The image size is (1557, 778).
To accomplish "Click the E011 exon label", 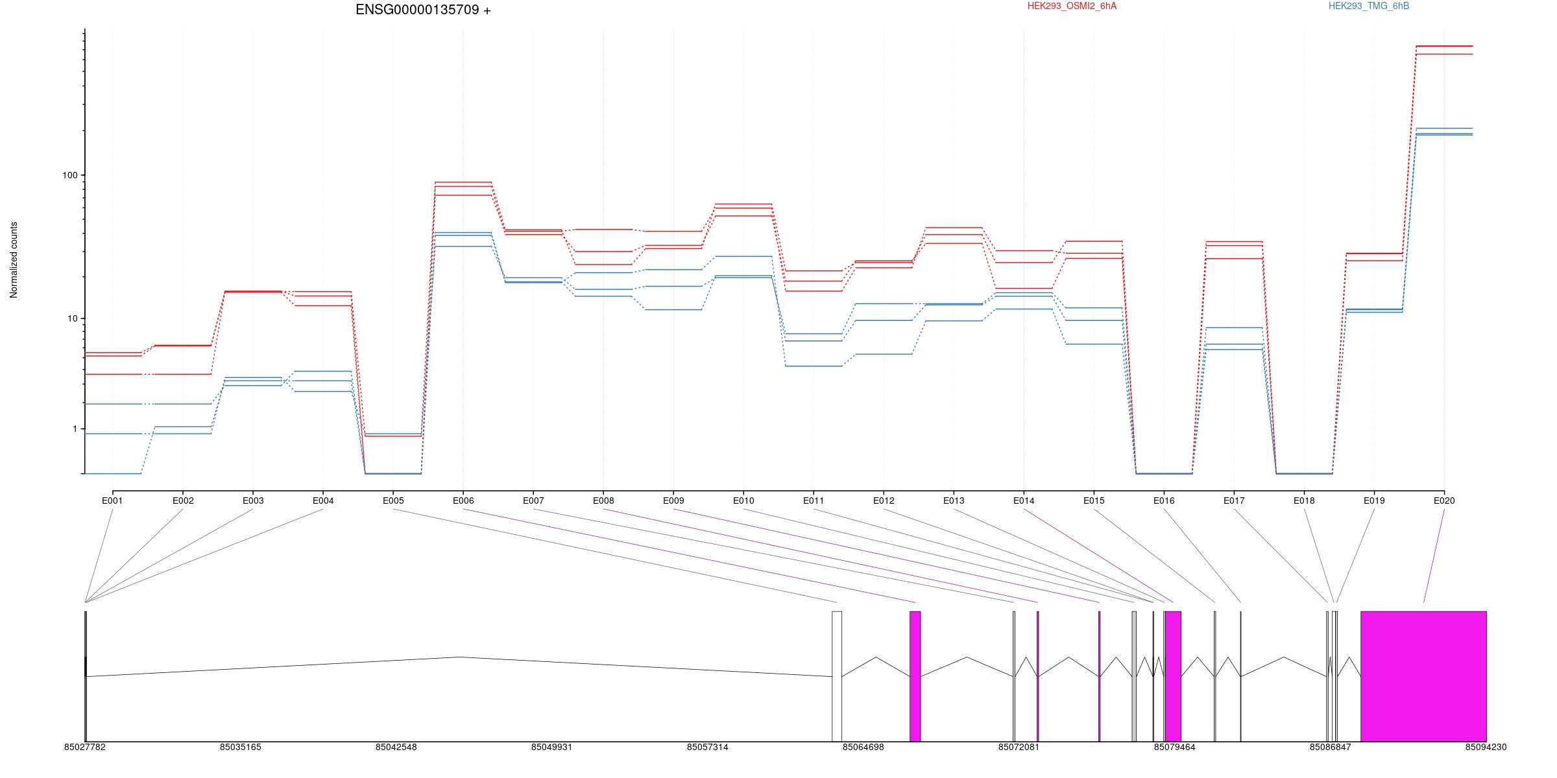I will point(814,501).
